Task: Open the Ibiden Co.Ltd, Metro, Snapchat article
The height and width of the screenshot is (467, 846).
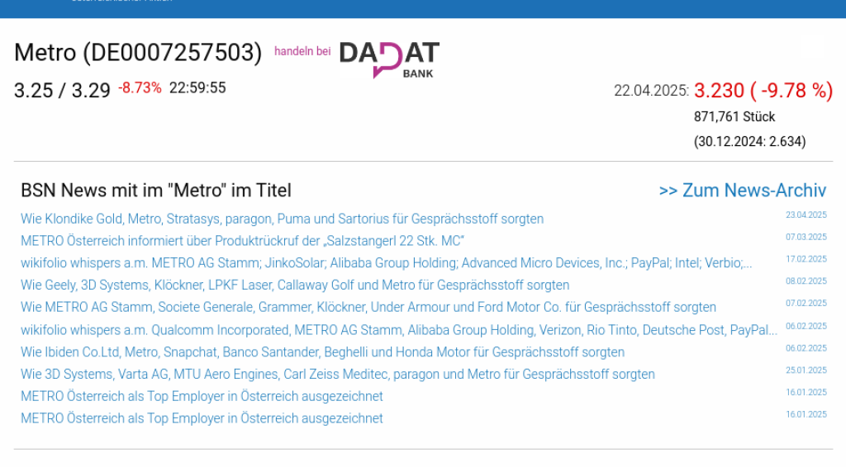Action: point(322,352)
